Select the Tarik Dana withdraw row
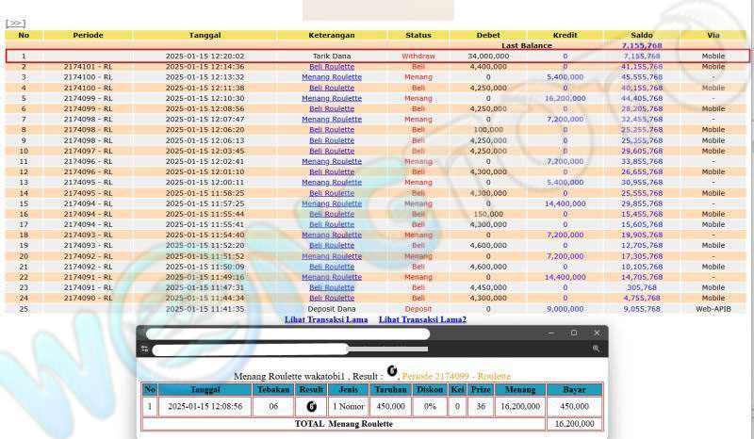Viewport: 754px width, 439px height. pyautogui.click(x=332, y=57)
